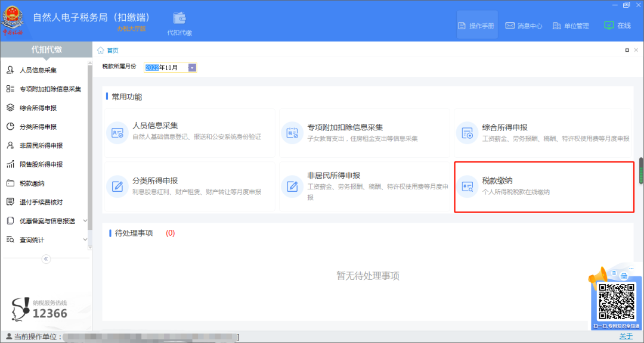Click the 12366 hotline headset icon
This screenshot has height=343, width=644.
[20, 310]
